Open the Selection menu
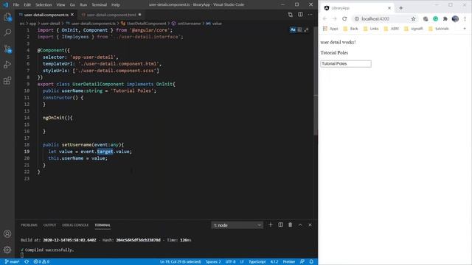This screenshot has height=265, width=472. point(44,5)
